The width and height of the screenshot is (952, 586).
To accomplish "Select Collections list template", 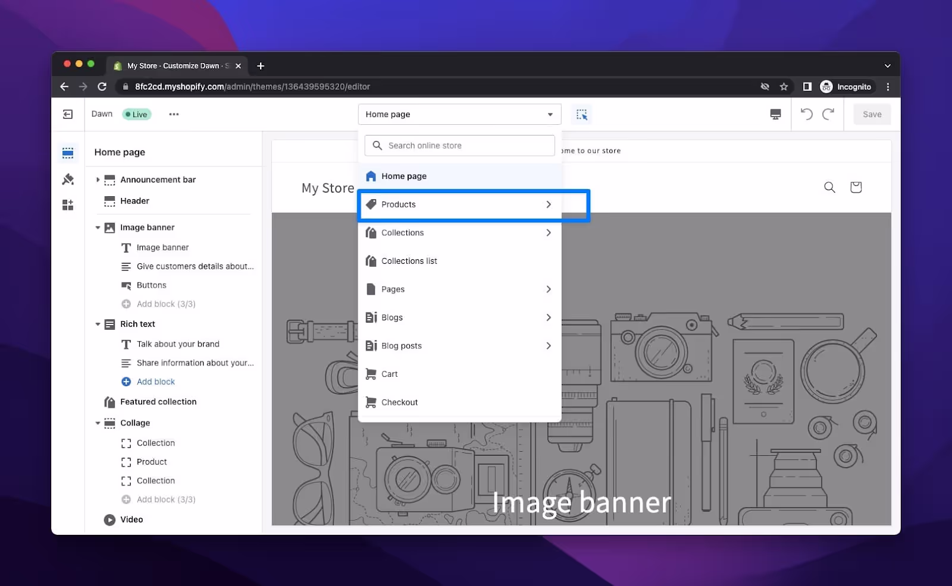I will pos(459,261).
